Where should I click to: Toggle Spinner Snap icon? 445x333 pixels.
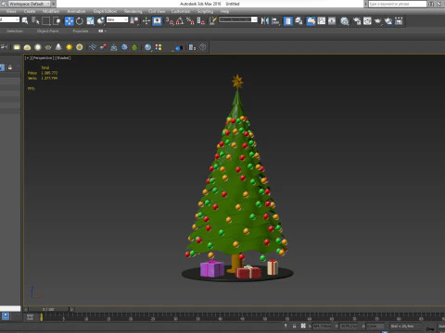point(200,20)
